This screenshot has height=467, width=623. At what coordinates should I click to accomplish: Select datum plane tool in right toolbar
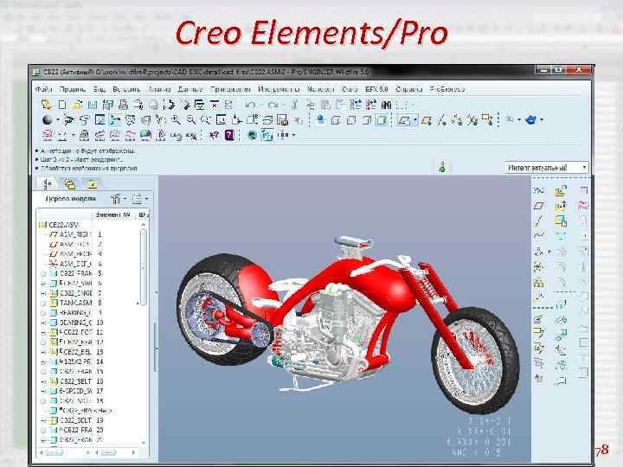pyautogui.click(x=539, y=206)
